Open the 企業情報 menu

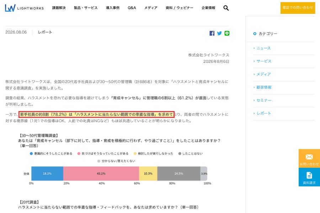(208, 8)
